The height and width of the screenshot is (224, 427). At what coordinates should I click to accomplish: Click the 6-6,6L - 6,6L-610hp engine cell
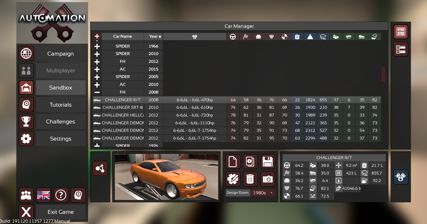click(x=195, y=107)
